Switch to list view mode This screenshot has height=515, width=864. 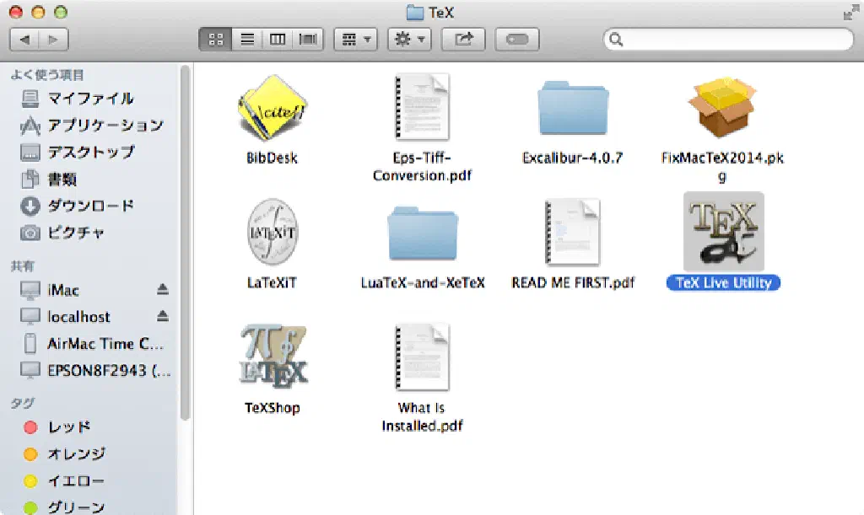point(246,39)
